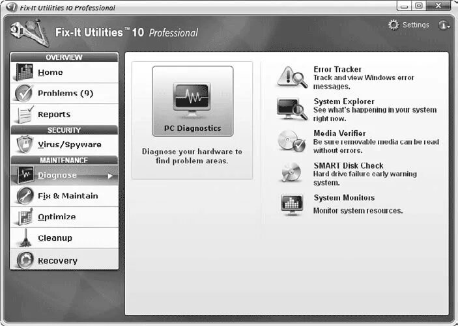Click the Home equalizer icon in sidebar
The height and width of the screenshot is (326, 458).
tap(25, 72)
